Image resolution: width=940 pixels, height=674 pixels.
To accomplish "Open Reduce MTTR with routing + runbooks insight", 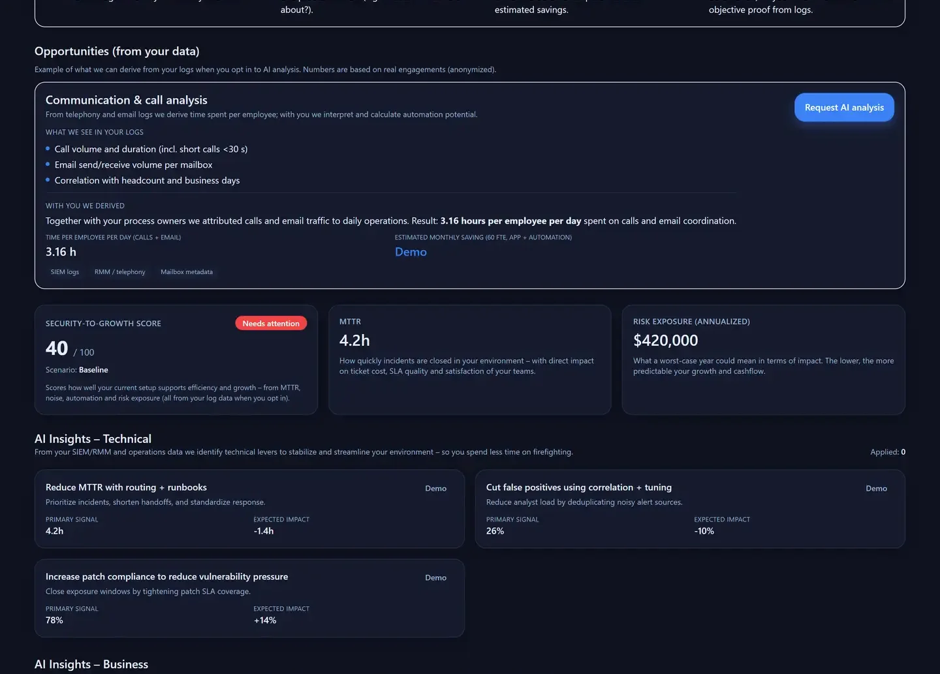I will (x=126, y=487).
